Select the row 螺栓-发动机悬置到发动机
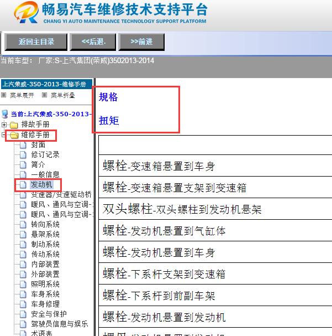 click(x=215, y=317)
